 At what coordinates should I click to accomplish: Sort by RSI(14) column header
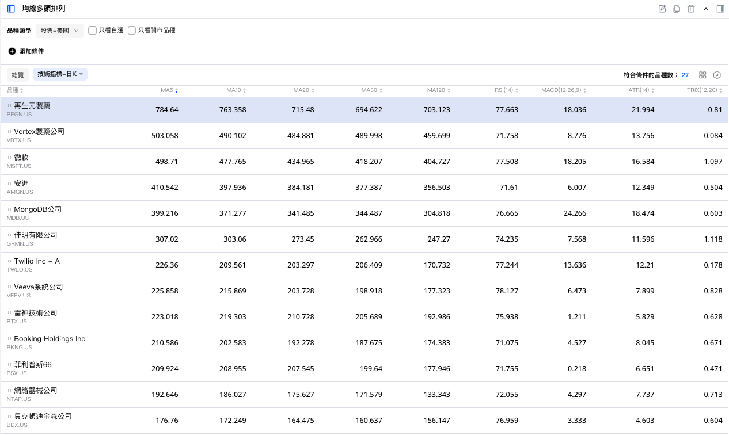coord(507,90)
